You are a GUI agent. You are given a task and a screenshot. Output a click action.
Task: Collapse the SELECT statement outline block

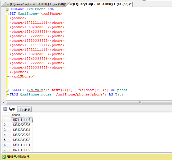point(7,90)
